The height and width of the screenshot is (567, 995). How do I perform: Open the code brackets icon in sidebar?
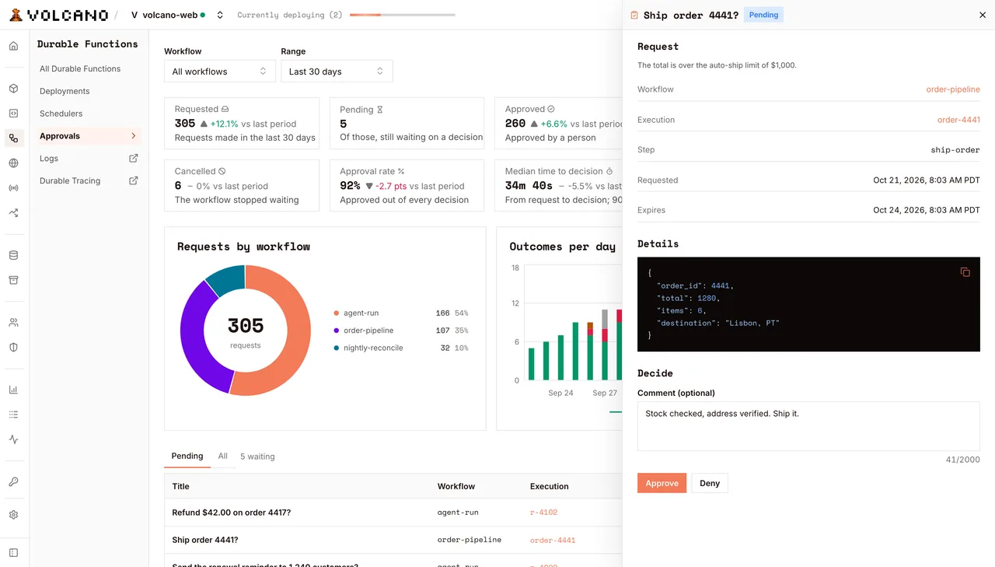pyautogui.click(x=13, y=114)
